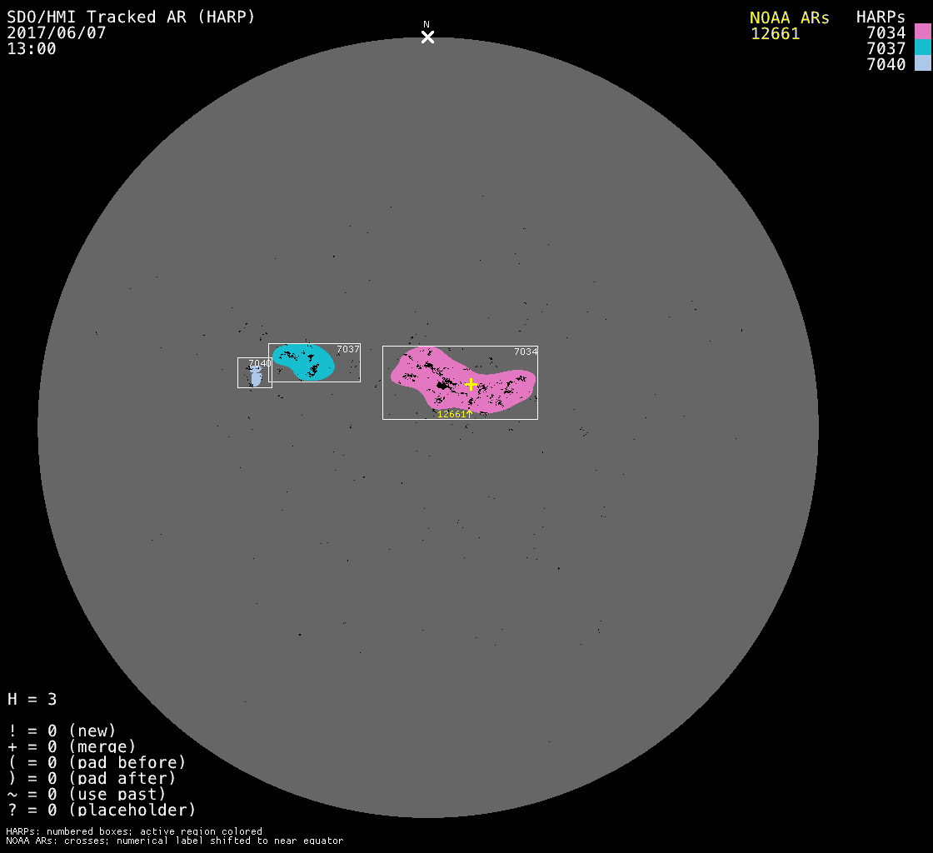
Task: Click the NOAA ARs legend heading
Action: [x=789, y=17]
